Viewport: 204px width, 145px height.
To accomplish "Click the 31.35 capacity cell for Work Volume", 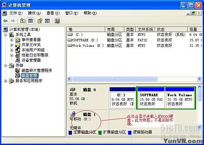I will [196, 46].
